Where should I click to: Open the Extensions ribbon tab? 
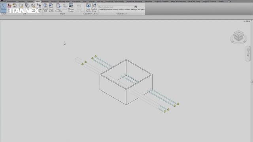149,2
